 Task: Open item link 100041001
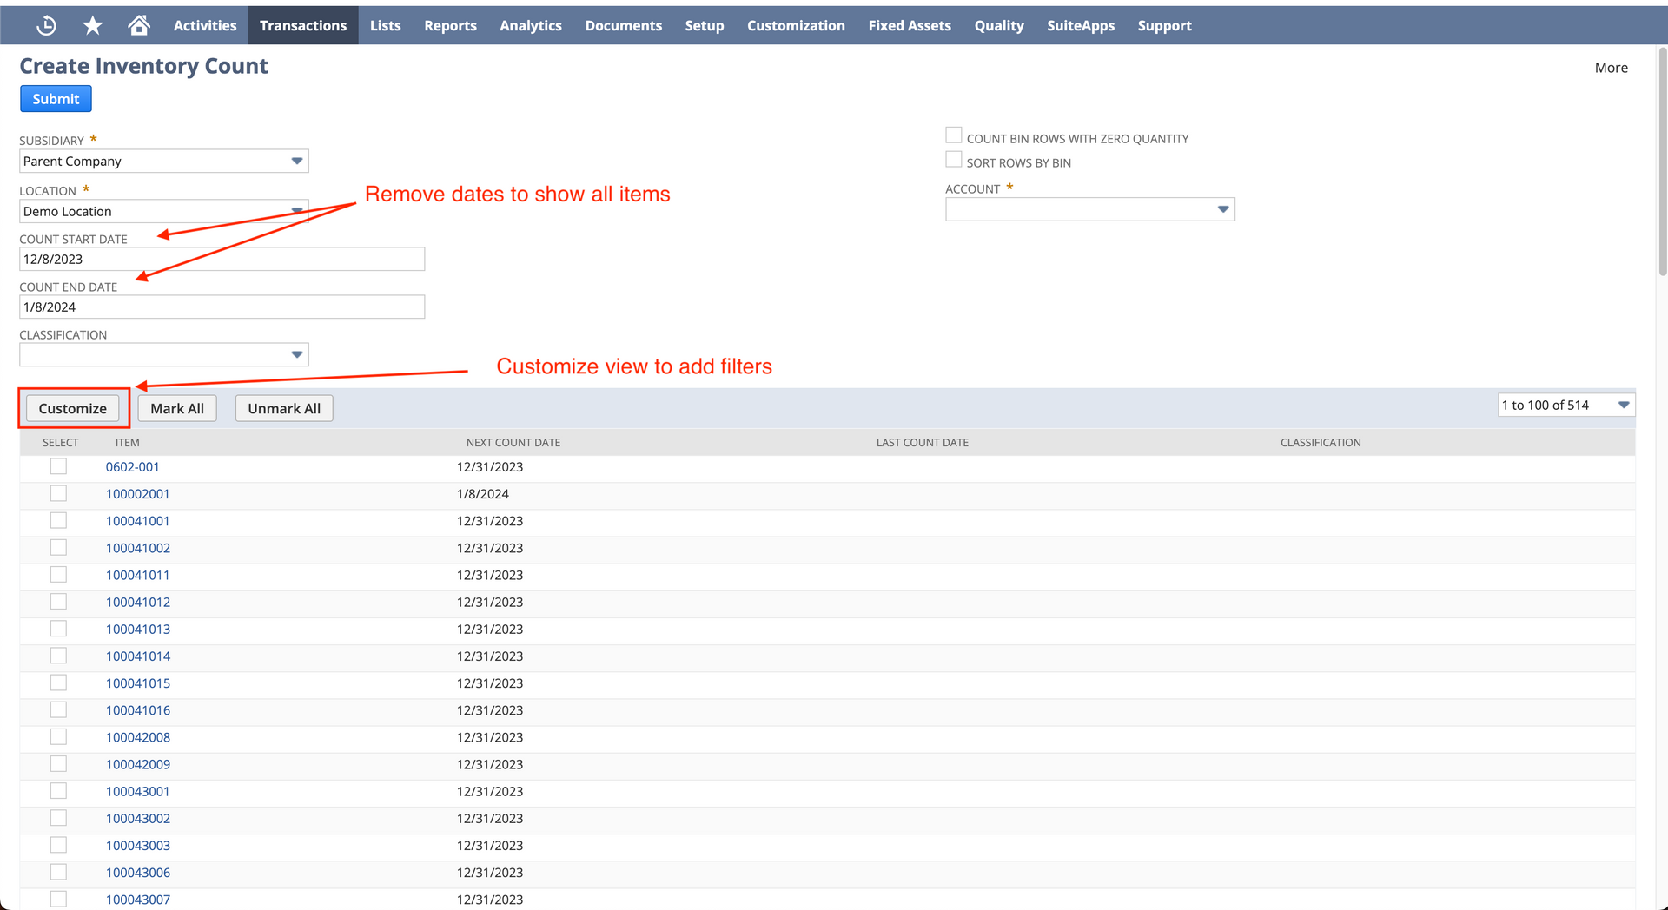pyautogui.click(x=137, y=520)
